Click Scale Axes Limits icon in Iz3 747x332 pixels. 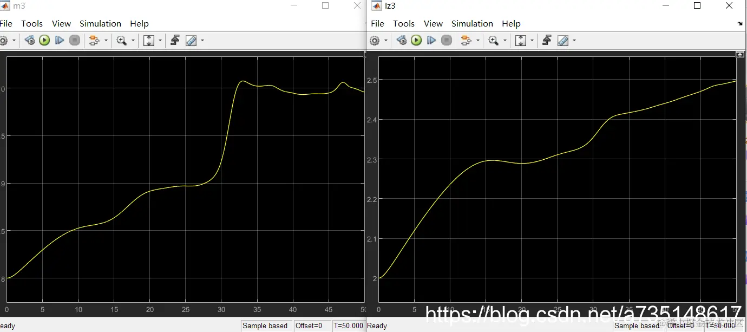coord(521,40)
